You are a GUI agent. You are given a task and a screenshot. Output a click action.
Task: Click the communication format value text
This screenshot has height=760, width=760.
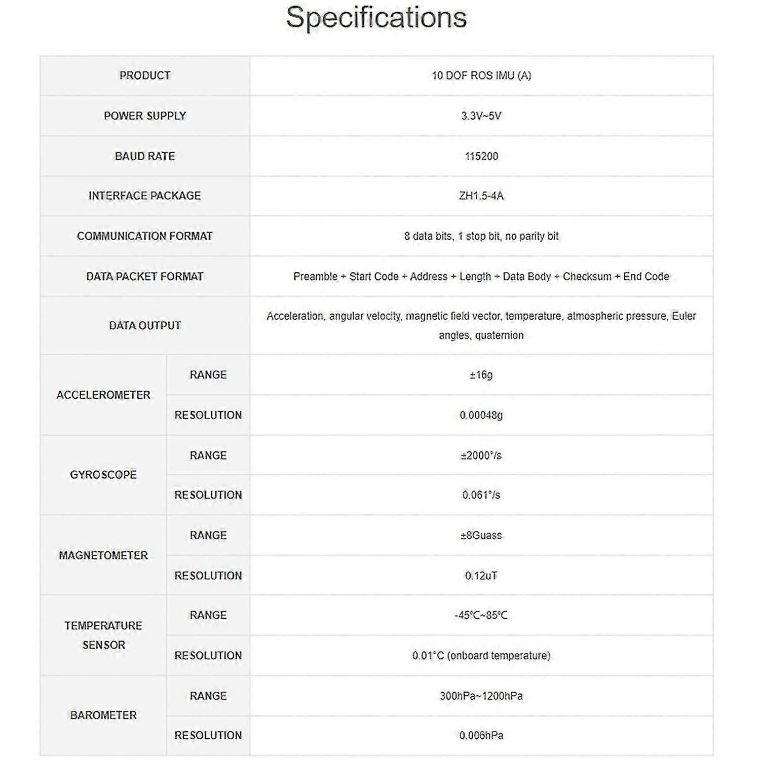[x=481, y=236]
